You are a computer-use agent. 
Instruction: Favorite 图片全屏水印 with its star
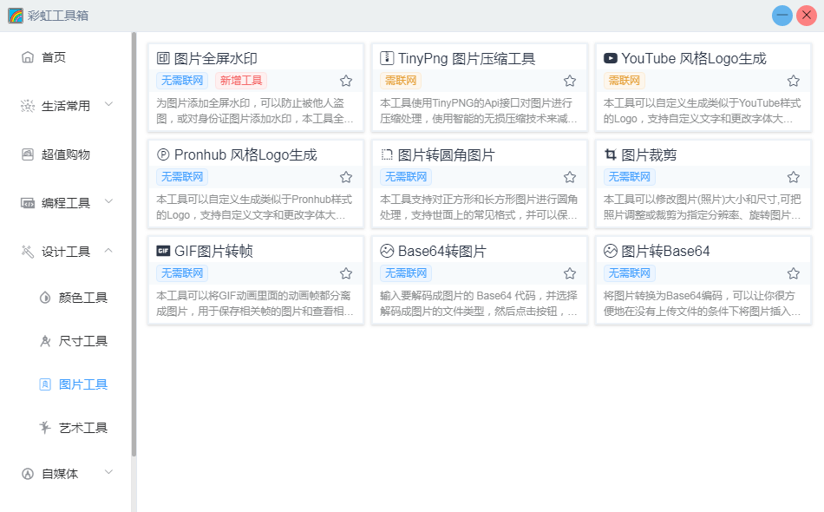346,81
